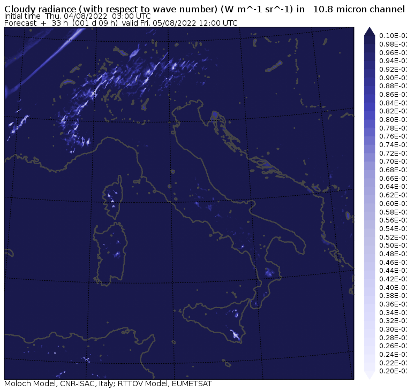The width and height of the screenshot is (407, 391).
Task: Click the Sardinia island outline on the map
Action: 110,254
